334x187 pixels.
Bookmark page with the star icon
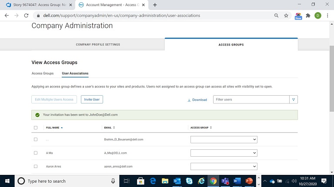286,15
